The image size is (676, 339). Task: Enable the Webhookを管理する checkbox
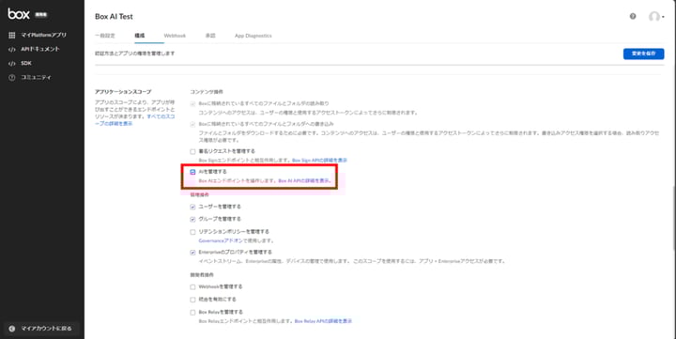click(x=192, y=287)
